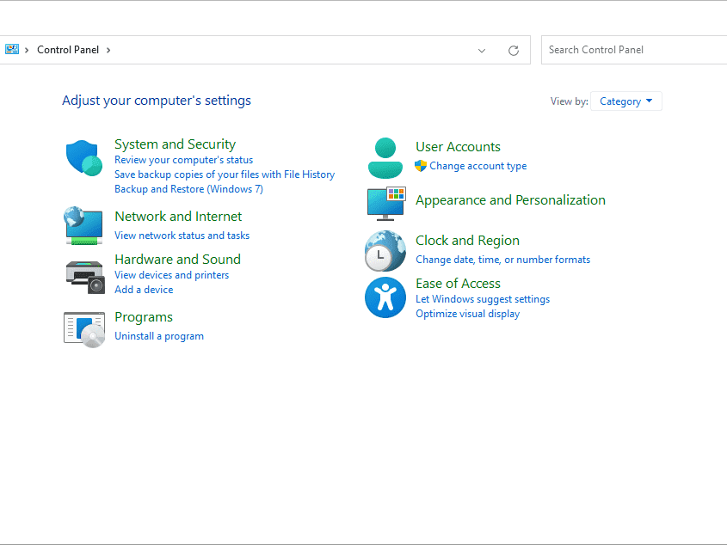Click Add a device link
The image size is (727, 545).
click(144, 290)
